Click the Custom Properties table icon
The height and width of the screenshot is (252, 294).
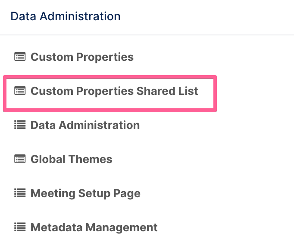[20, 57]
